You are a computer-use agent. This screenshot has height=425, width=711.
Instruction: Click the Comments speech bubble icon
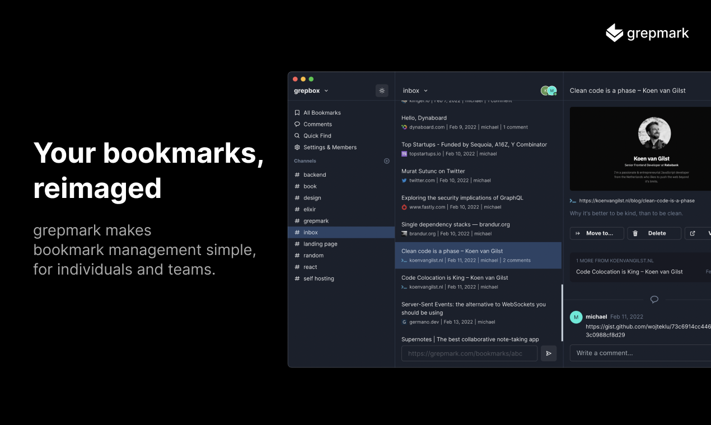pos(297,124)
